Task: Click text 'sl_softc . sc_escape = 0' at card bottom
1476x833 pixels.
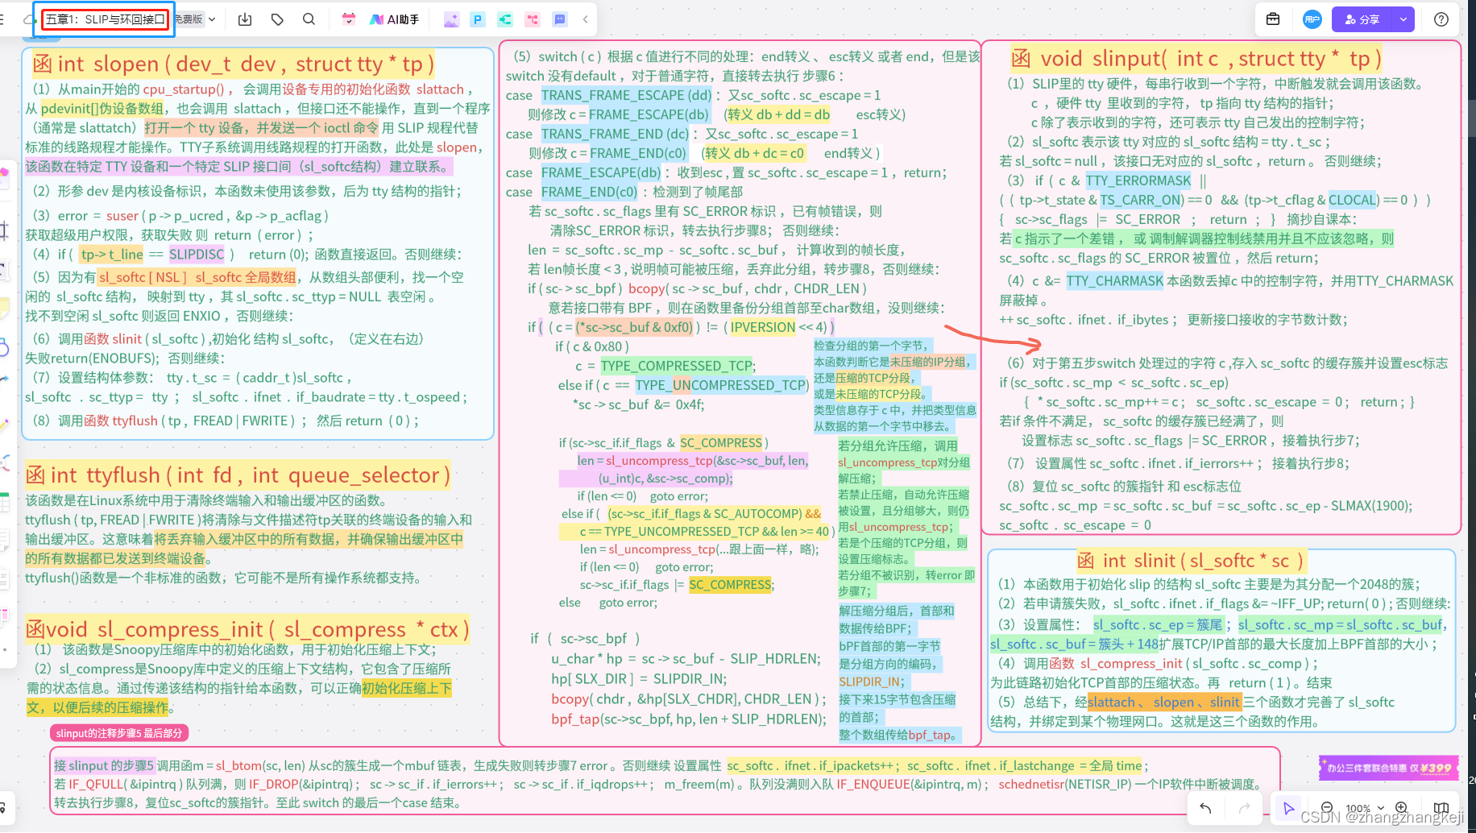Action: click(x=1075, y=525)
